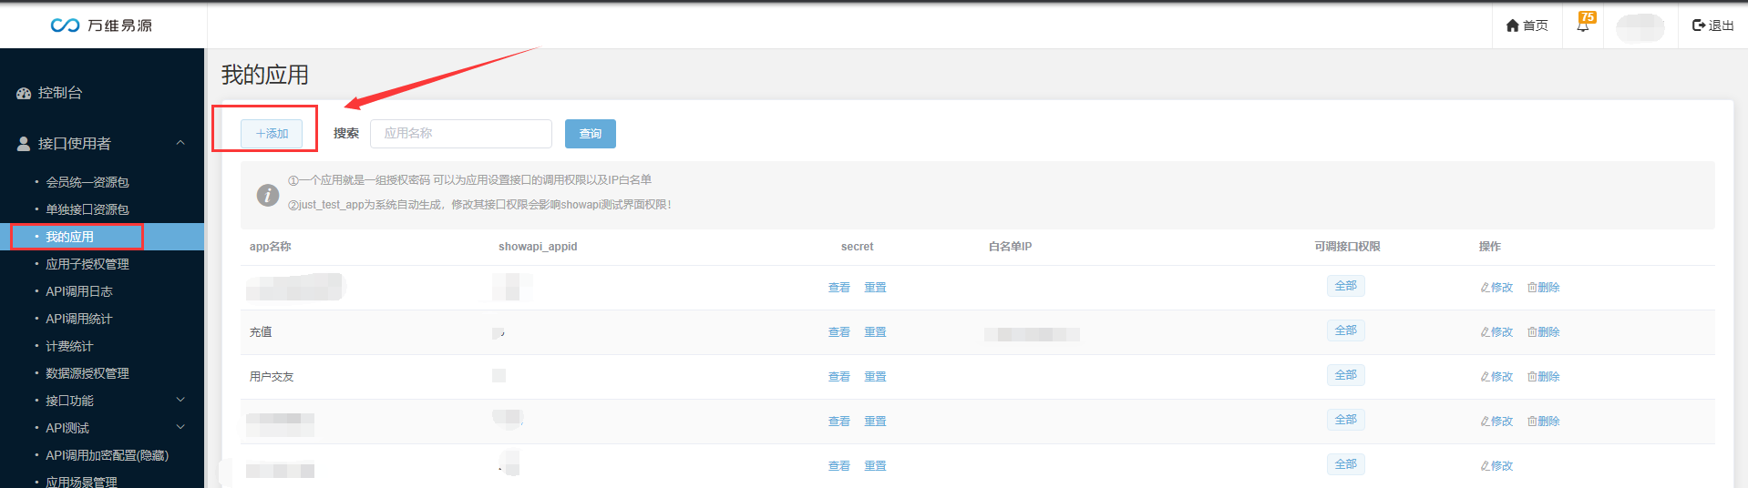Image resolution: width=1748 pixels, height=488 pixels.
Task: Click 全部 permission tag in last row
Action: (x=1346, y=464)
